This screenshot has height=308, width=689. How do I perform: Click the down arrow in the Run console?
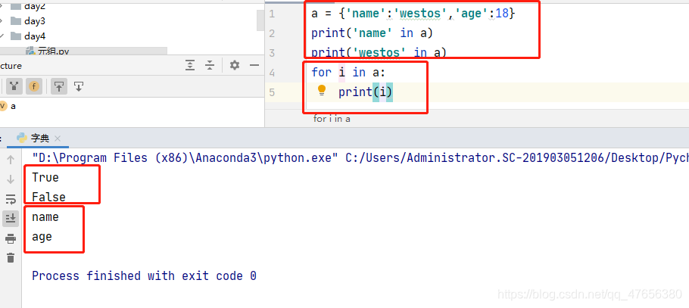(x=11, y=179)
